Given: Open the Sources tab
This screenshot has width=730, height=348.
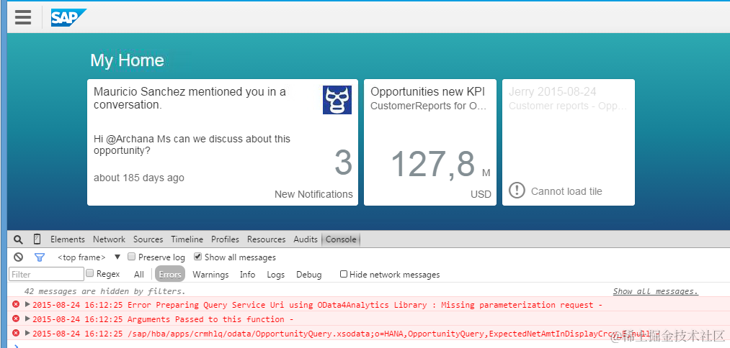Looking at the screenshot, I should [148, 239].
